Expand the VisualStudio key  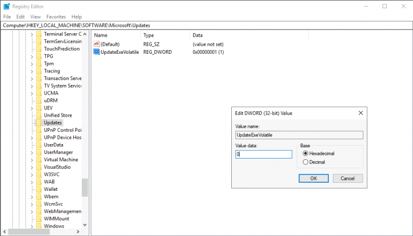coord(32,167)
